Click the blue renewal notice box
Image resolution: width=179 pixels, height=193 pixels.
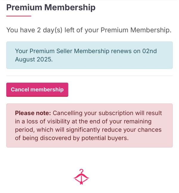[x=89, y=55]
